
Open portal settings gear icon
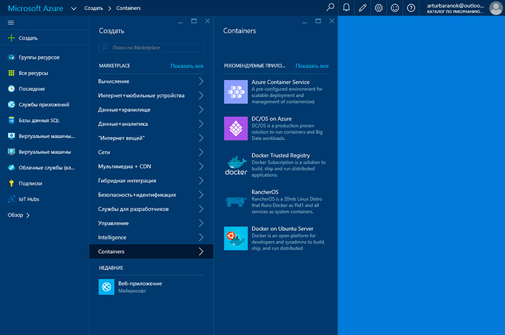[x=378, y=8]
